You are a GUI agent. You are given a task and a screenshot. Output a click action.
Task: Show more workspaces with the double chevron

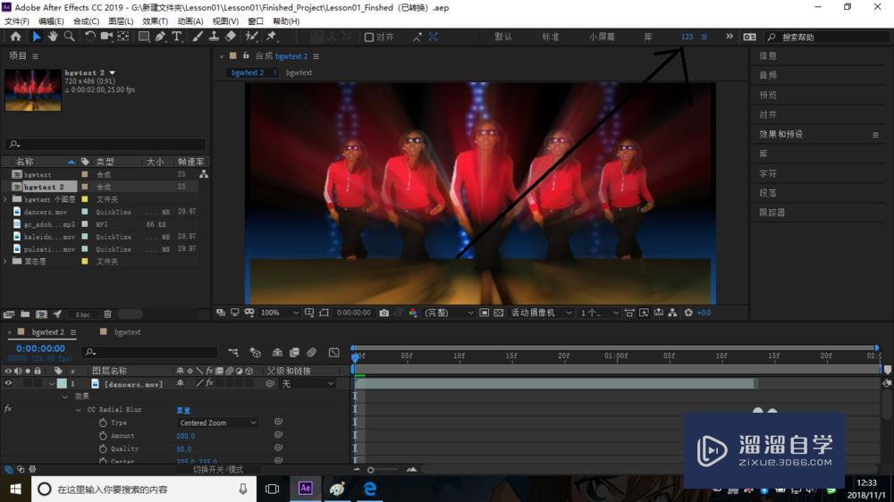pos(730,37)
